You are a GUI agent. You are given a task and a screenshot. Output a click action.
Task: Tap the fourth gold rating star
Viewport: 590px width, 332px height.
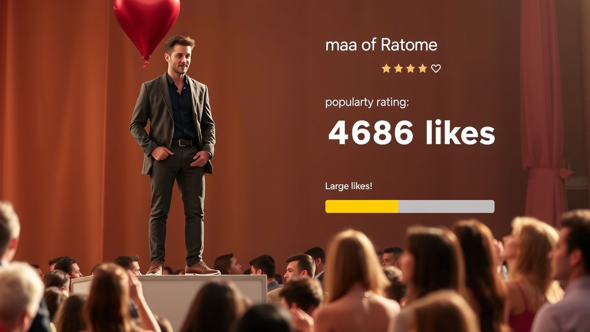422,68
